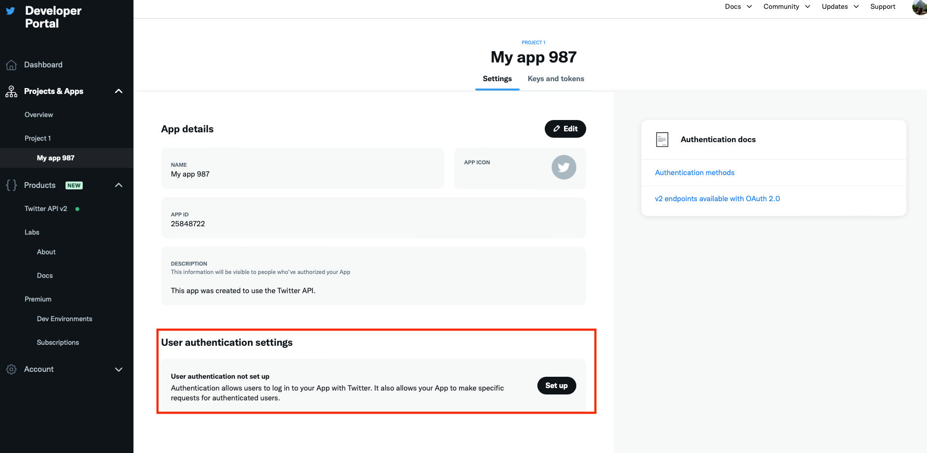Click the Products curly braces icon
This screenshot has width=927, height=453.
tap(11, 185)
